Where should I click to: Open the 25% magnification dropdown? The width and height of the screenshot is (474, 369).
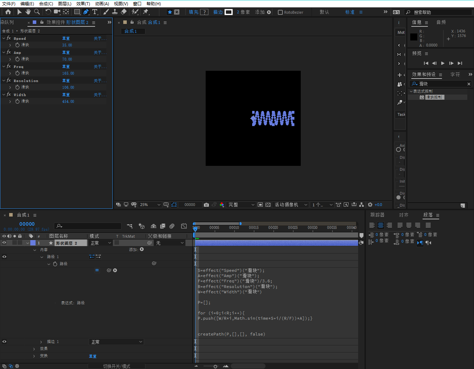tap(150, 205)
